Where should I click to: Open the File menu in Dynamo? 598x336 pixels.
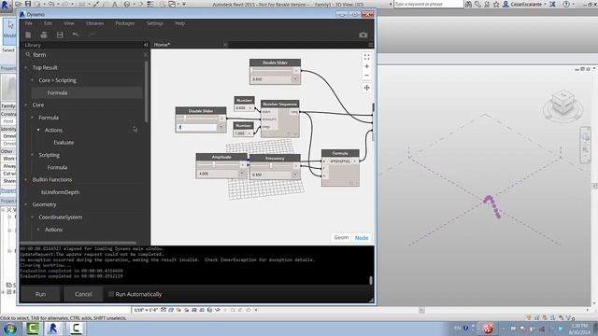coord(29,23)
